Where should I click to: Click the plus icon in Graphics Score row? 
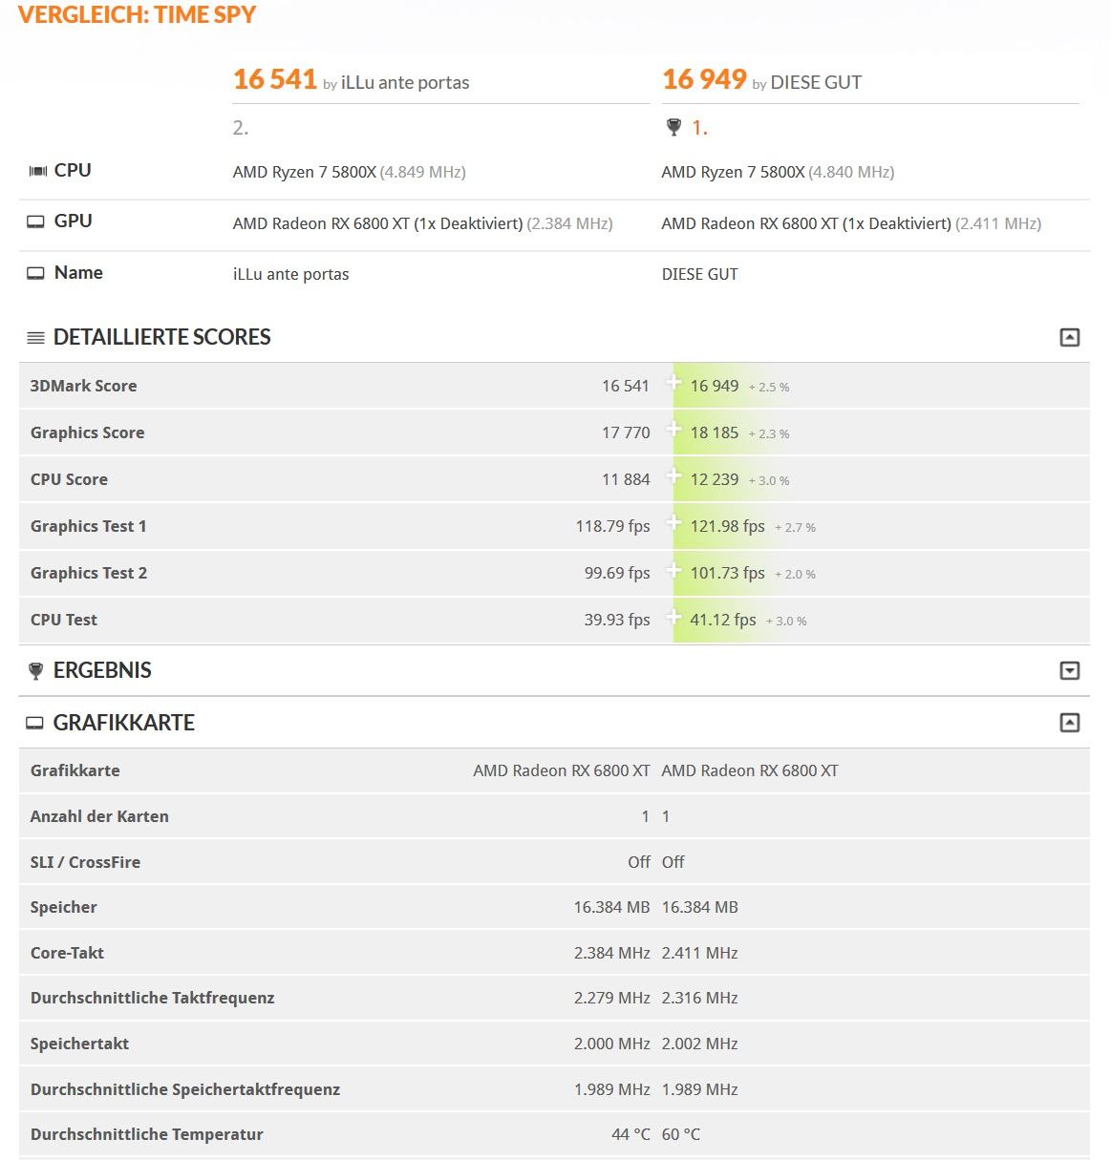[x=674, y=431]
